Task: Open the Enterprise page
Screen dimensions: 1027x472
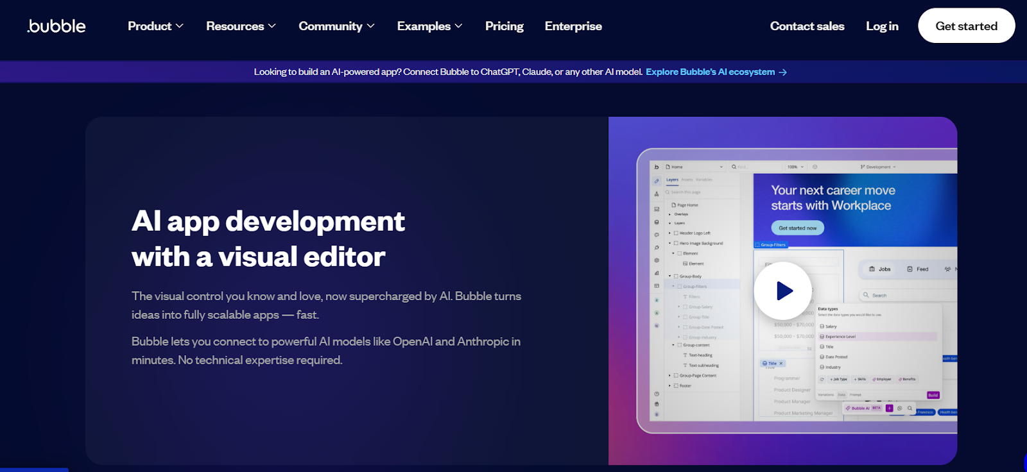Action: pyautogui.click(x=573, y=26)
